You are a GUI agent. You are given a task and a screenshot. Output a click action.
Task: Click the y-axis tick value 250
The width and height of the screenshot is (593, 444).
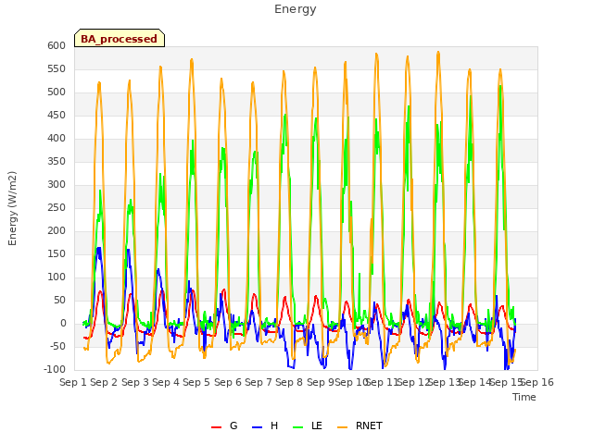pos(57,207)
